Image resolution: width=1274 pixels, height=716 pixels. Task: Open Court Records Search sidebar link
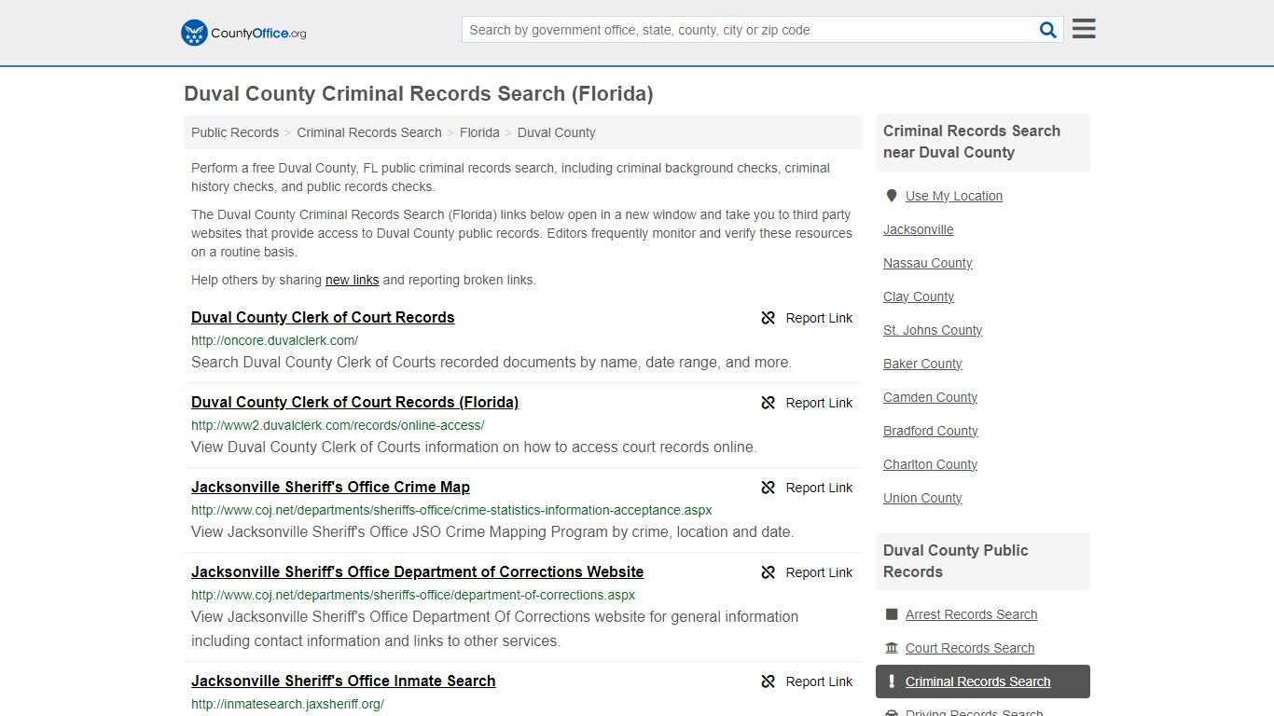(x=970, y=648)
